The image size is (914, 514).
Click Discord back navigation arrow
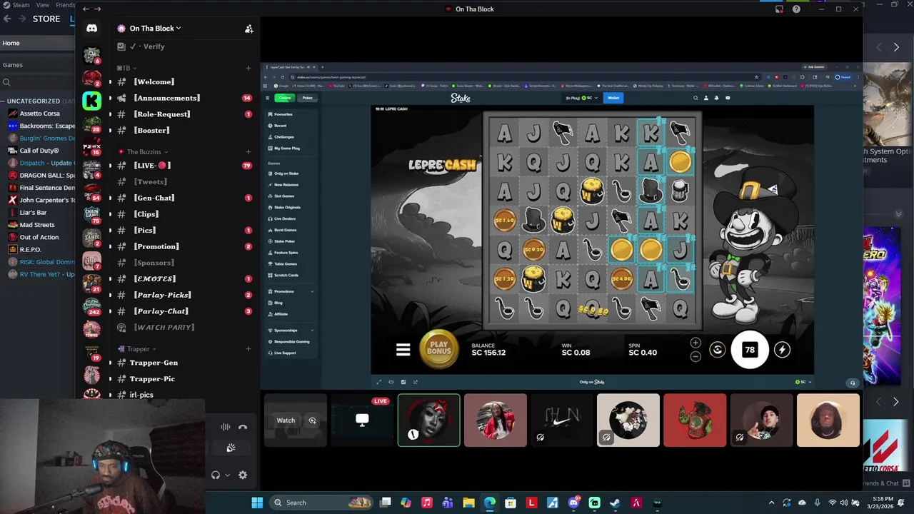(86, 9)
